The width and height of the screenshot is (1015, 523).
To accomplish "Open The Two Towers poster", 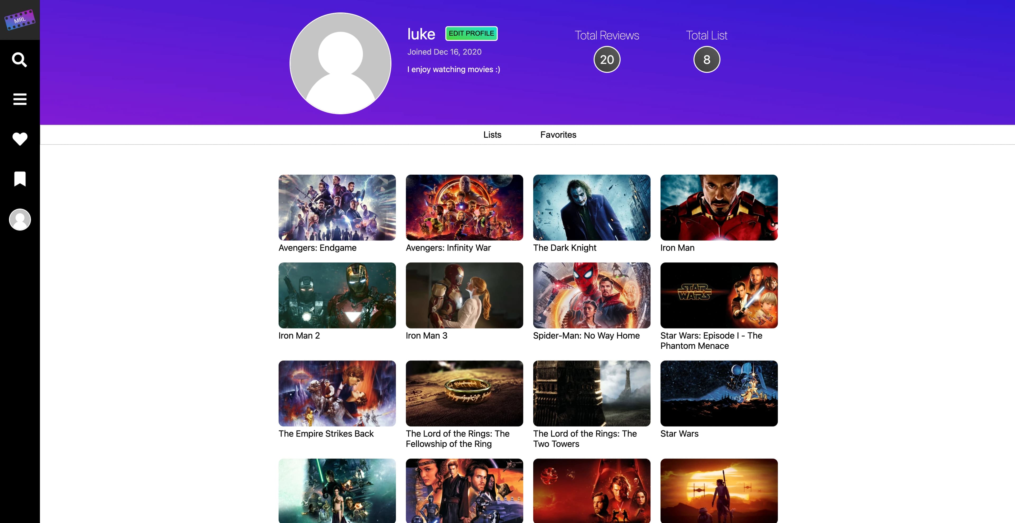I will (x=592, y=394).
